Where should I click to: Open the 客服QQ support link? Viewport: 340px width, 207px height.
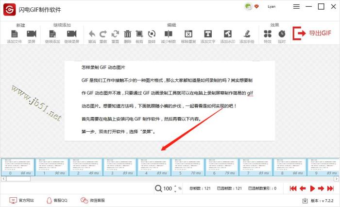click(x=57, y=200)
